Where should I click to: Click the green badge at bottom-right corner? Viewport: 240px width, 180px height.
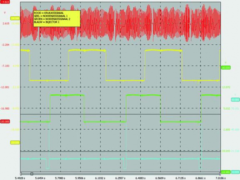pyautogui.click(x=225, y=172)
